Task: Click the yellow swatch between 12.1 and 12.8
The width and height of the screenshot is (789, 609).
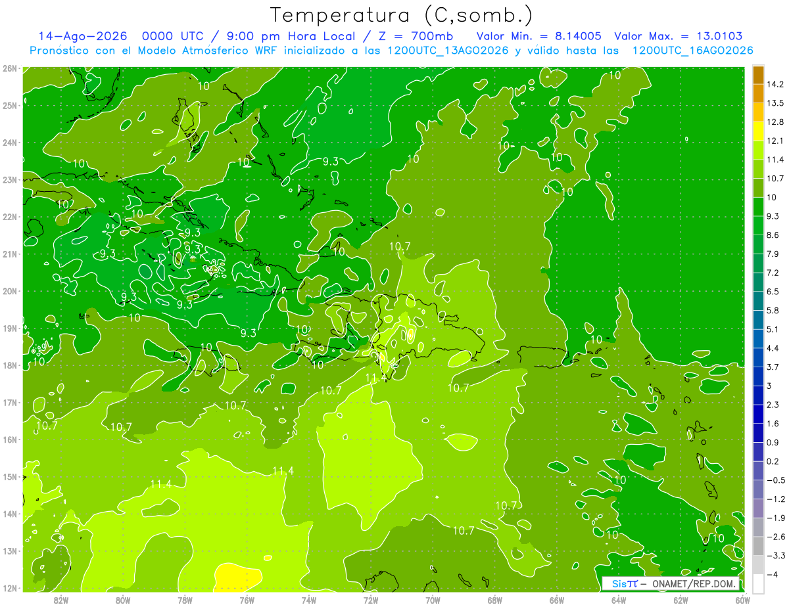Action: [758, 131]
